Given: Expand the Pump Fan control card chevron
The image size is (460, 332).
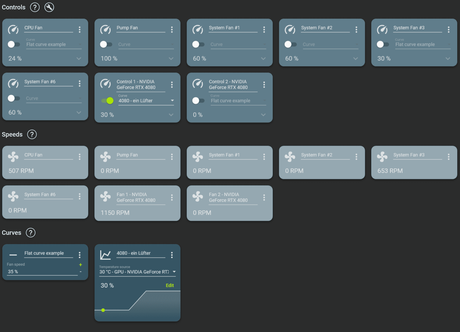Looking at the screenshot, I should [x=171, y=59].
